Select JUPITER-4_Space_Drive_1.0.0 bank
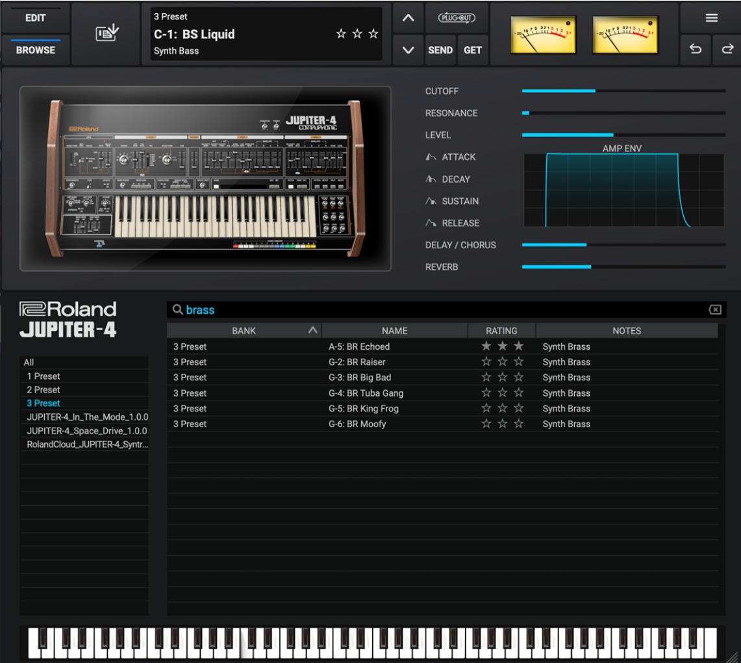 tap(84, 431)
